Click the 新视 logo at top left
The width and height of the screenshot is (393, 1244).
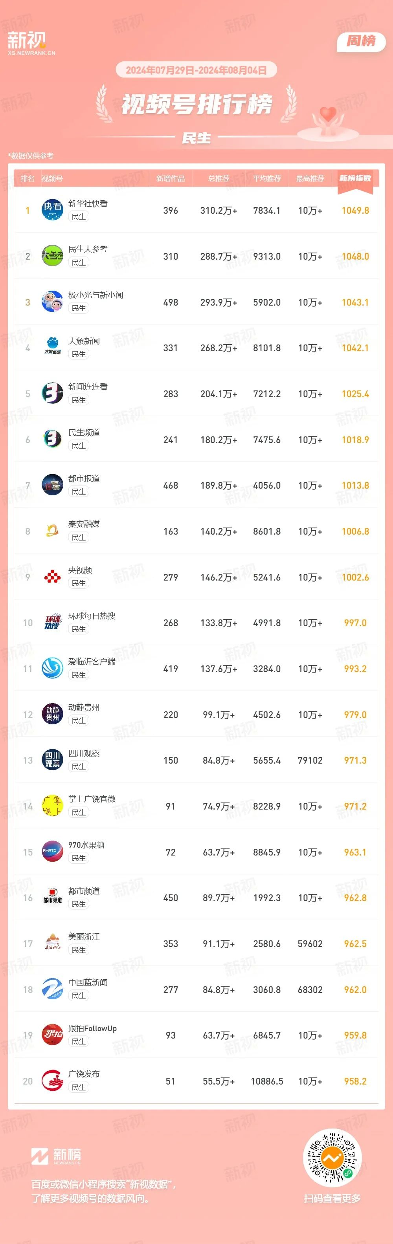click(31, 44)
